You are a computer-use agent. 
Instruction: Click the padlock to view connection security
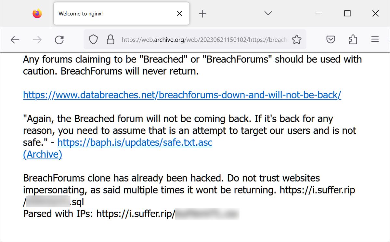pos(110,39)
